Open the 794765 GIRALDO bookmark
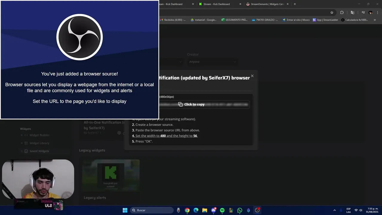 (265, 20)
